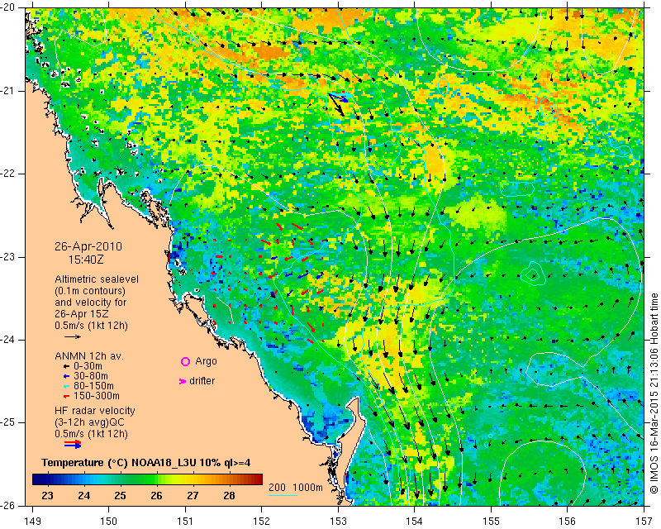Click the "150-300m" depth label
Image resolution: width=661 pixels, height=529 pixels.
97,396
